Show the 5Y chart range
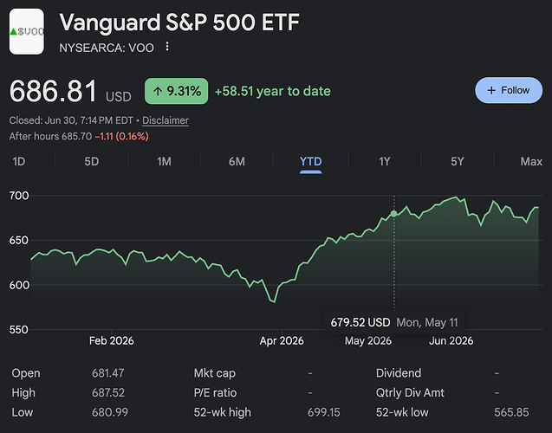552x433 pixels. (457, 161)
